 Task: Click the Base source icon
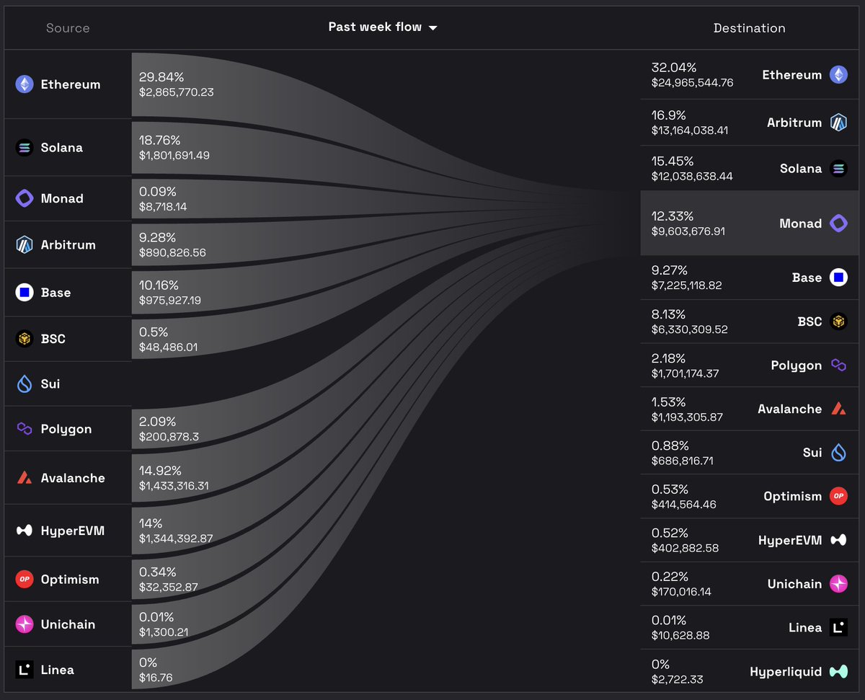click(x=25, y=293)
